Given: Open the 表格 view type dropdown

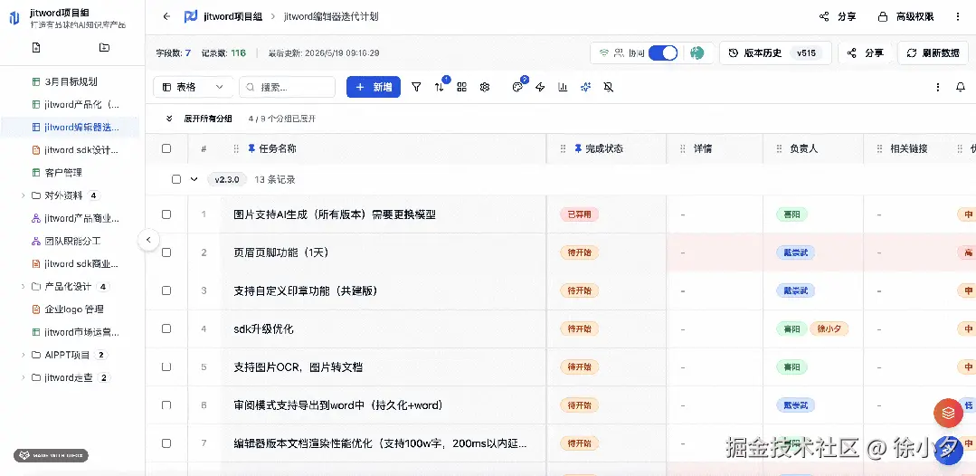Looking at the screenshot, I should (193, 87).
